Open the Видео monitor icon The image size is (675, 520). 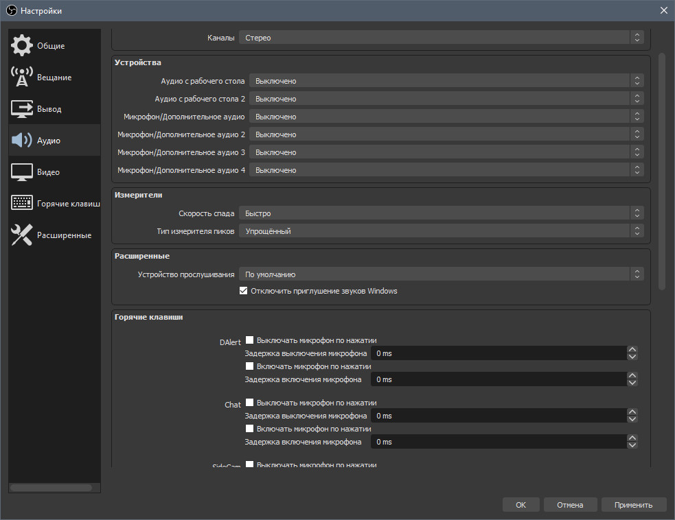tap(21, 172)
